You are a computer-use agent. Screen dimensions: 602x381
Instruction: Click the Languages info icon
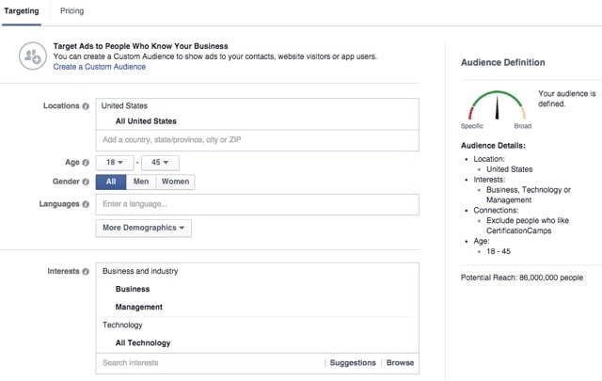(86, 204)
